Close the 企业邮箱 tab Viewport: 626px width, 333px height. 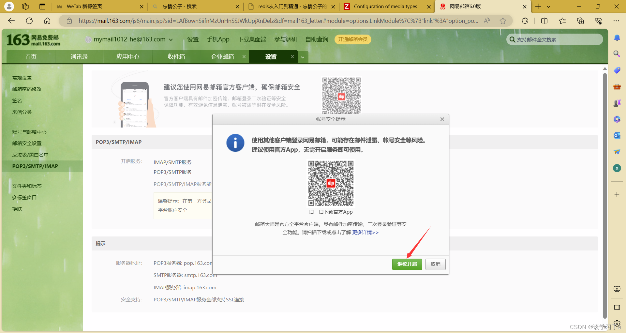[x=244, y=57]
